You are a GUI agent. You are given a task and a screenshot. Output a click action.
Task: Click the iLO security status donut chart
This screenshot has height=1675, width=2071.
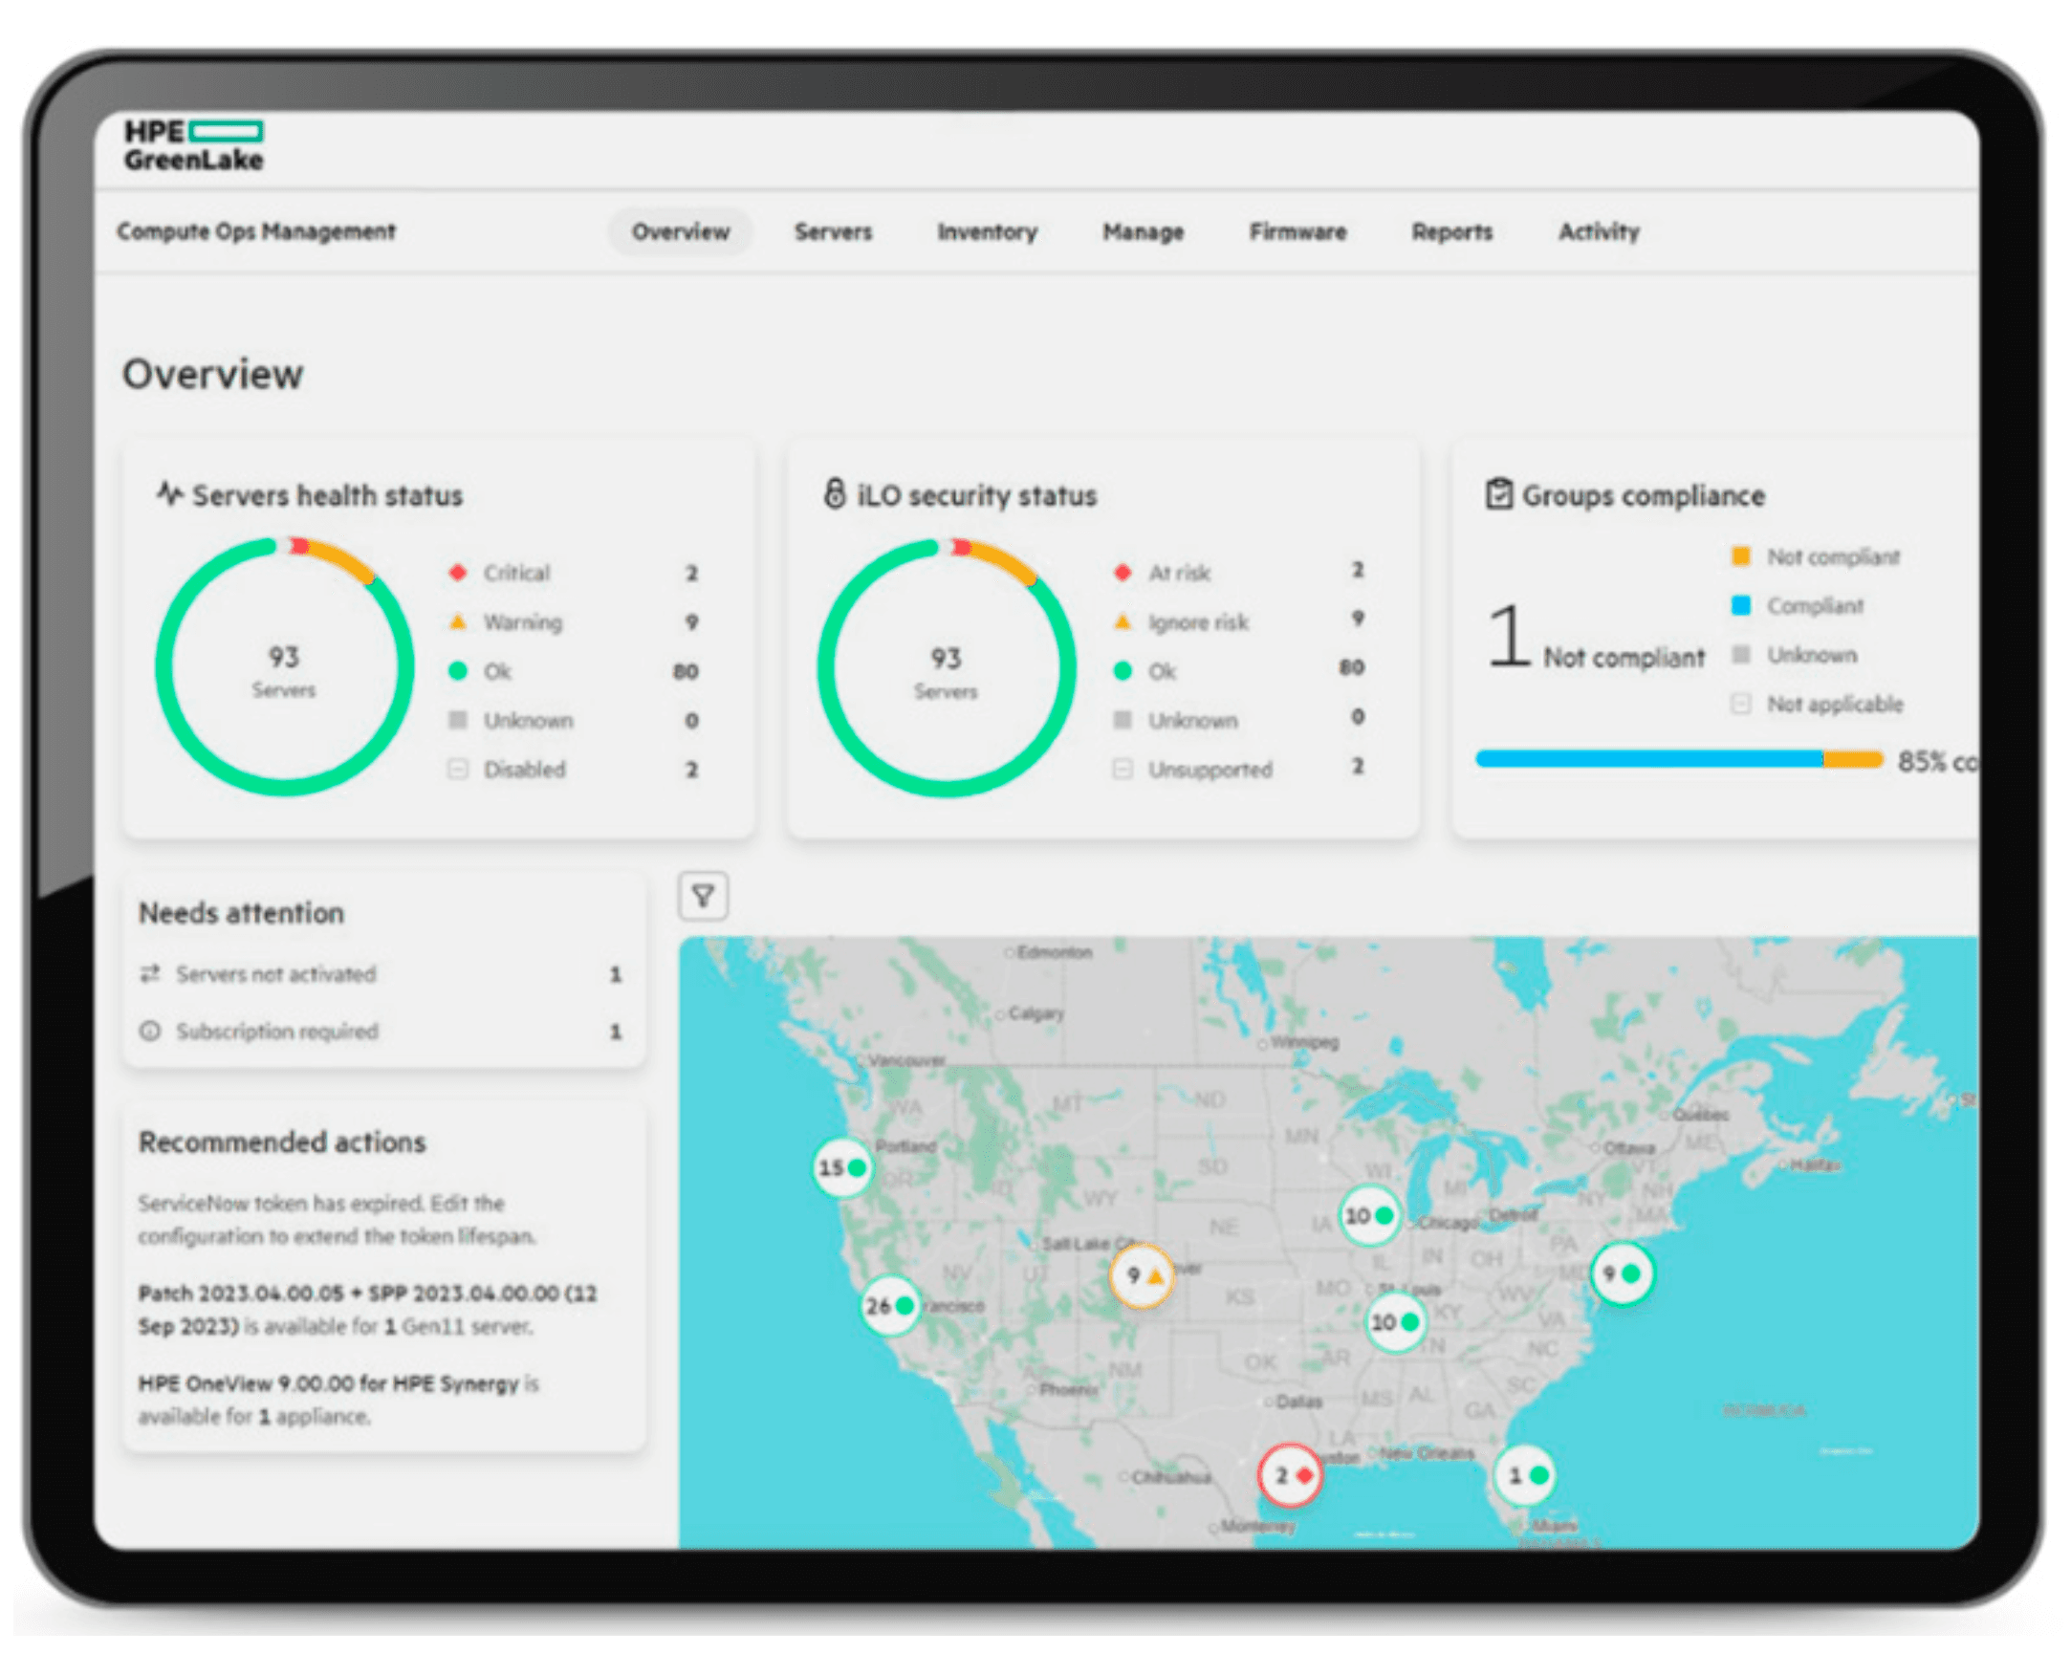tap(946, 666)
